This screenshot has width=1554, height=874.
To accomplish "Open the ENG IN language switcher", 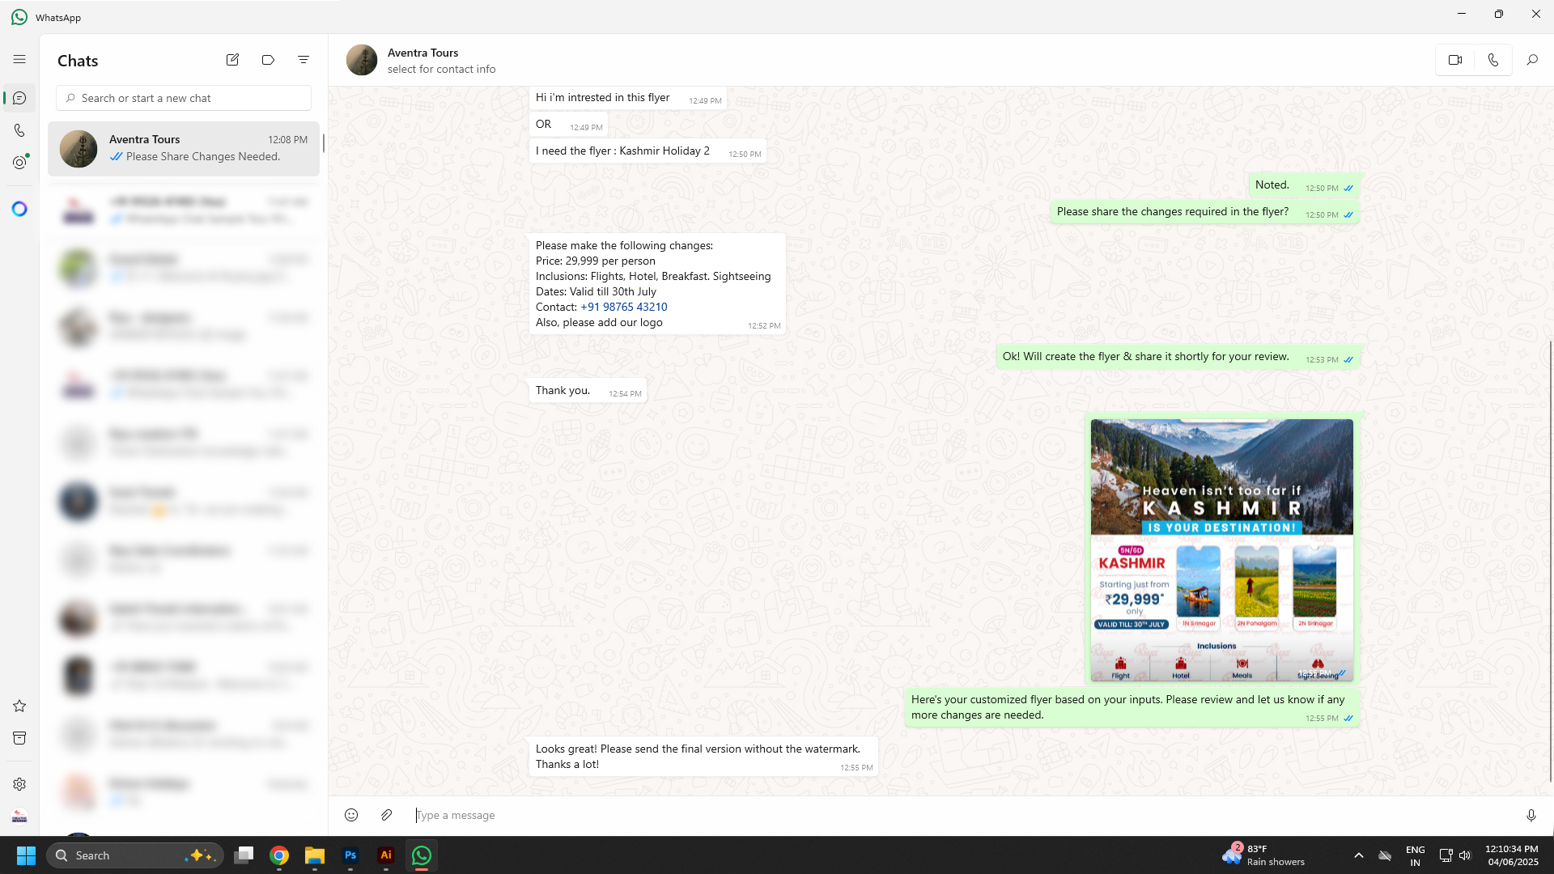I will tap(1415, 855).
